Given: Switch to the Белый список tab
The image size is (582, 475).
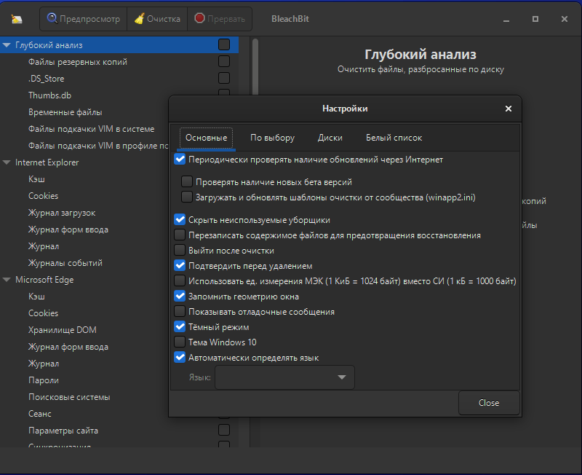Looking at the screenshot, I should click(x=394, y=138).
